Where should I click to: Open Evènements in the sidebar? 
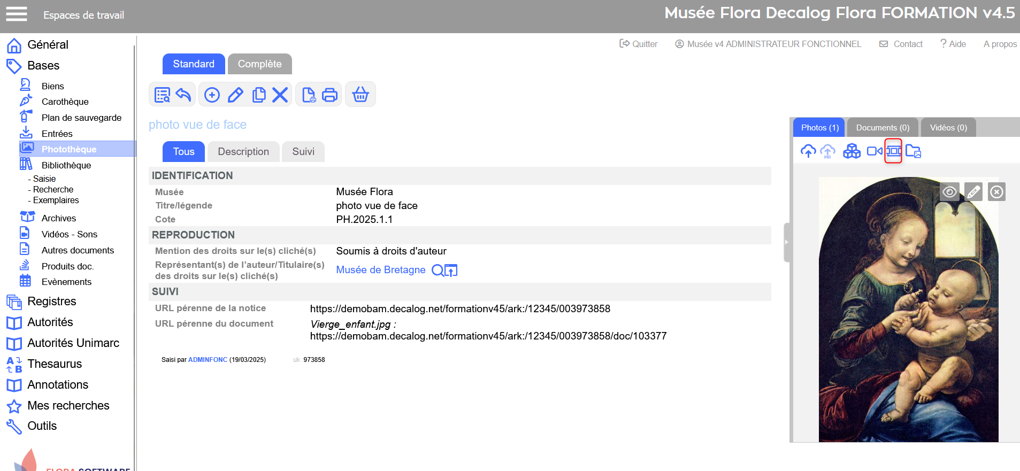pos(66,282)
